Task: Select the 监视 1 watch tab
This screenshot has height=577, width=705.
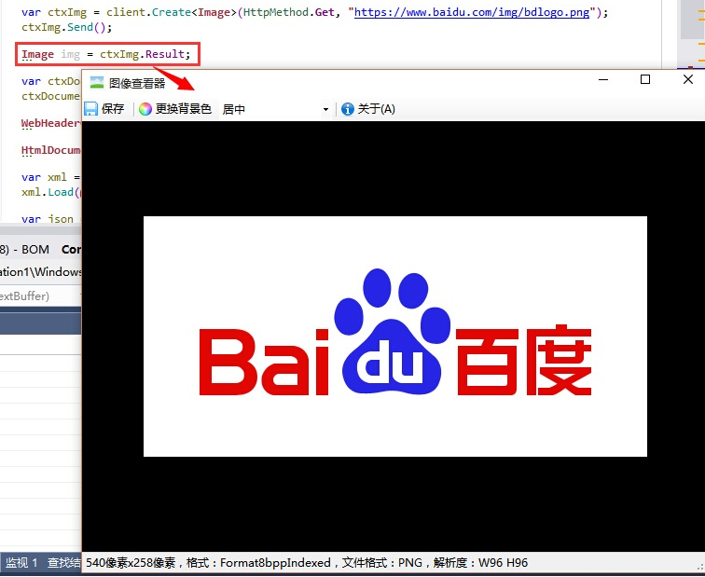Action: [x=21, y=563]
